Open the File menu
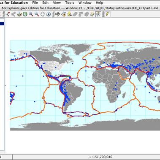The height and width of the screenshot is (160, 160). pos(35,3)
